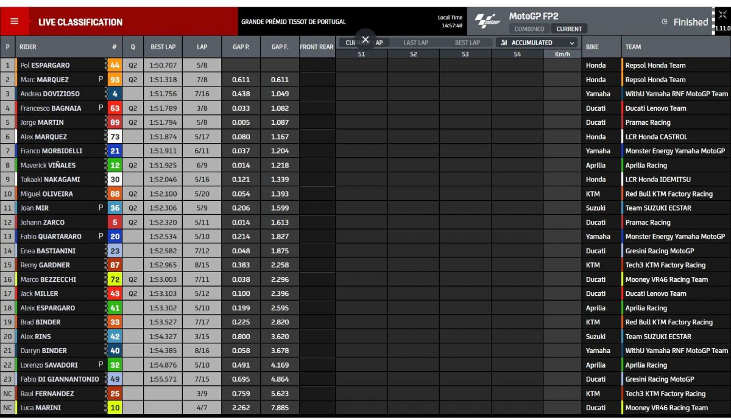Click the BEST LAP column header
This screenshot has width=731, height=420.
[x=163, y=47]
